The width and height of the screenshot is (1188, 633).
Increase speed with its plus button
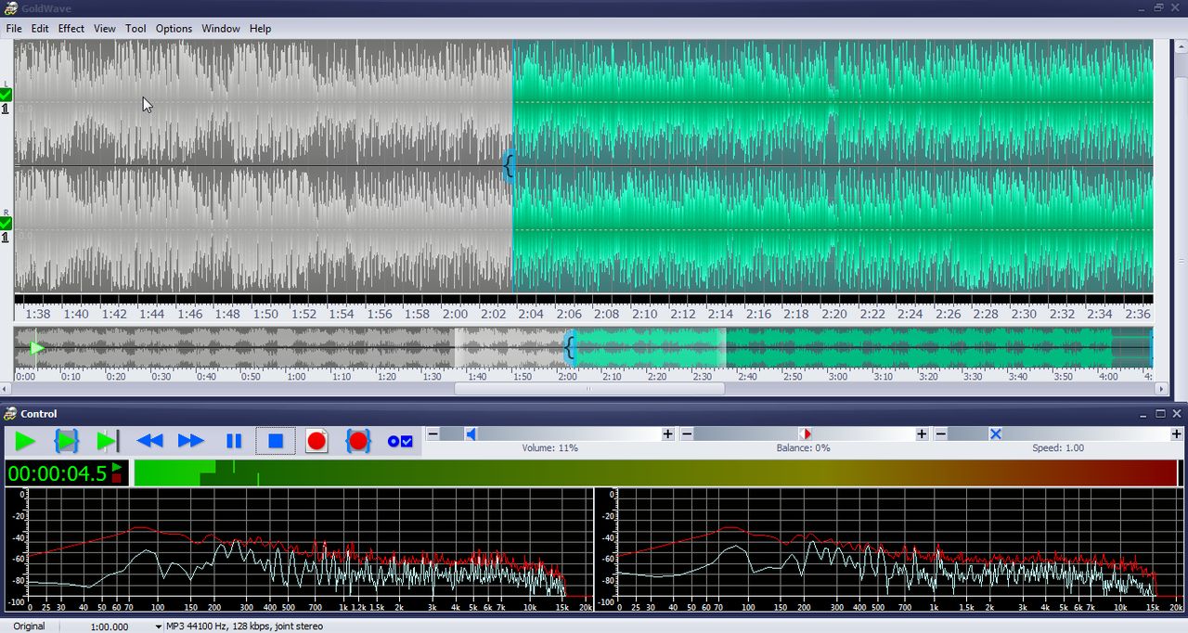1177,434
